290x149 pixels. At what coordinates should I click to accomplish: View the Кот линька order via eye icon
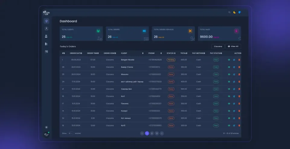[x=229, y=118]
